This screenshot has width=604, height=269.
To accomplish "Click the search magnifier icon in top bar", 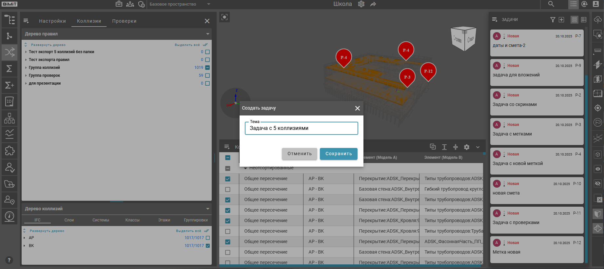I will [x=551, y=4].
